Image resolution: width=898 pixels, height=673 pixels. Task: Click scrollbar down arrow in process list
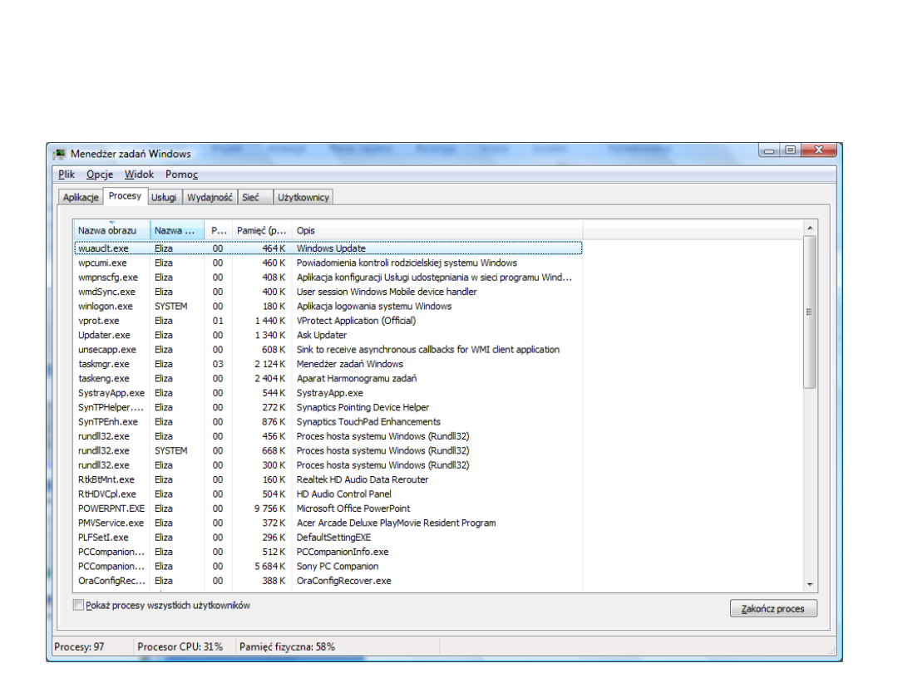[x=810, y=585]
